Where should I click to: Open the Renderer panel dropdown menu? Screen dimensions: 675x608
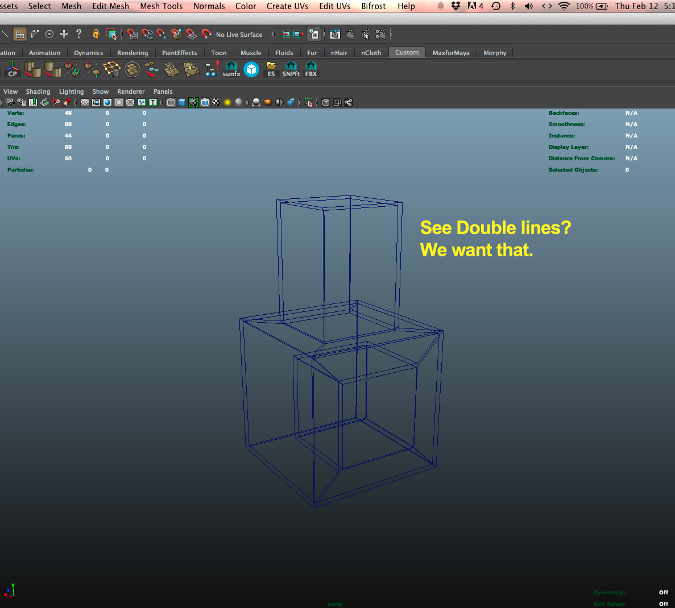point(131,91)
